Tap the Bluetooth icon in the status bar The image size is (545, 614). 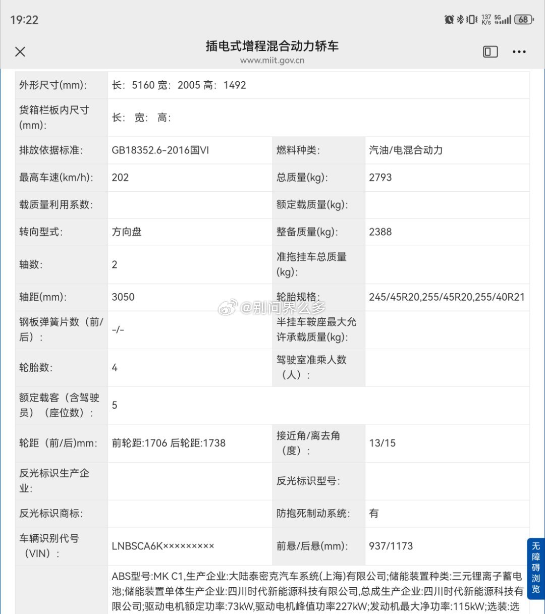(460, 20)
